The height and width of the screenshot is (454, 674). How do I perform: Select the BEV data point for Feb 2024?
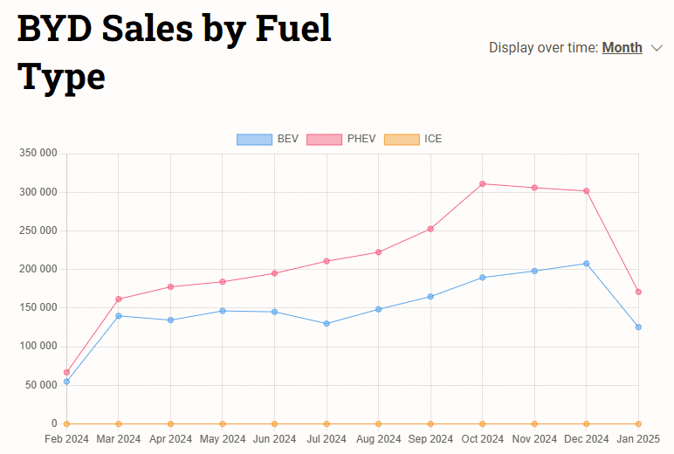coord(66,382)
